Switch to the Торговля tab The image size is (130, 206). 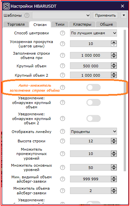point(16,24)
